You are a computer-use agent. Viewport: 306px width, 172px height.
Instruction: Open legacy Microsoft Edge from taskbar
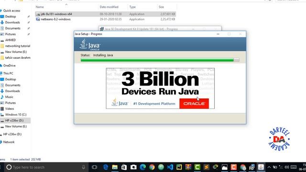coord(106,167)
